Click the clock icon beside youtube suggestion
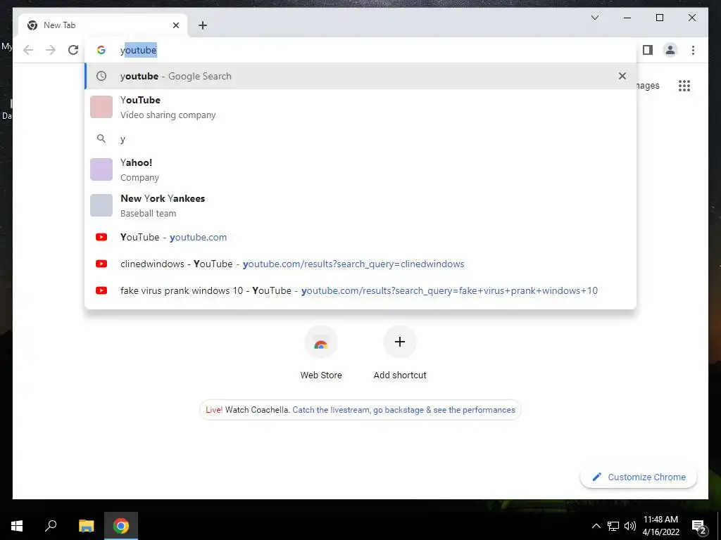Viewport: 721px width, 540px height. coord(101,76)
